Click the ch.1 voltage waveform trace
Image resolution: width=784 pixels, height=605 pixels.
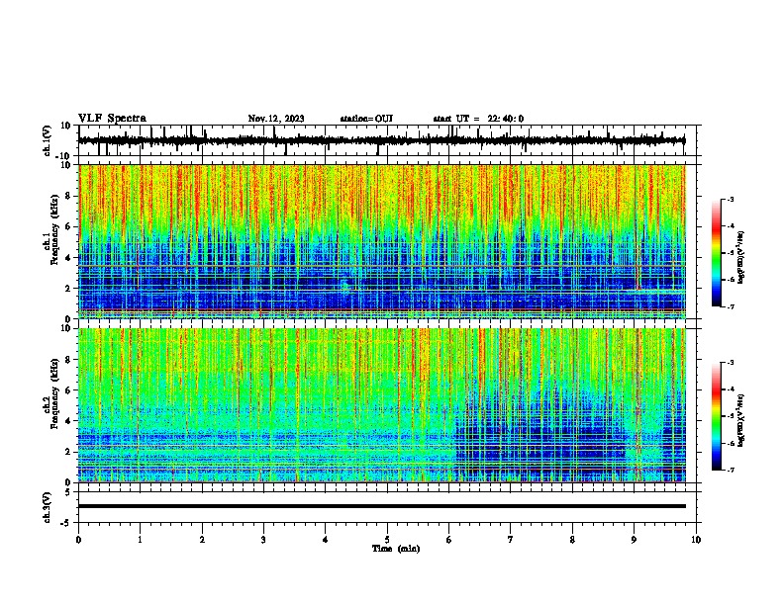pos(381,140)
